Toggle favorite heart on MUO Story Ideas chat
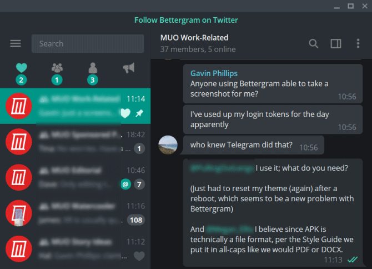The height and width of the screenshot is (269, 372). [139, 256]
